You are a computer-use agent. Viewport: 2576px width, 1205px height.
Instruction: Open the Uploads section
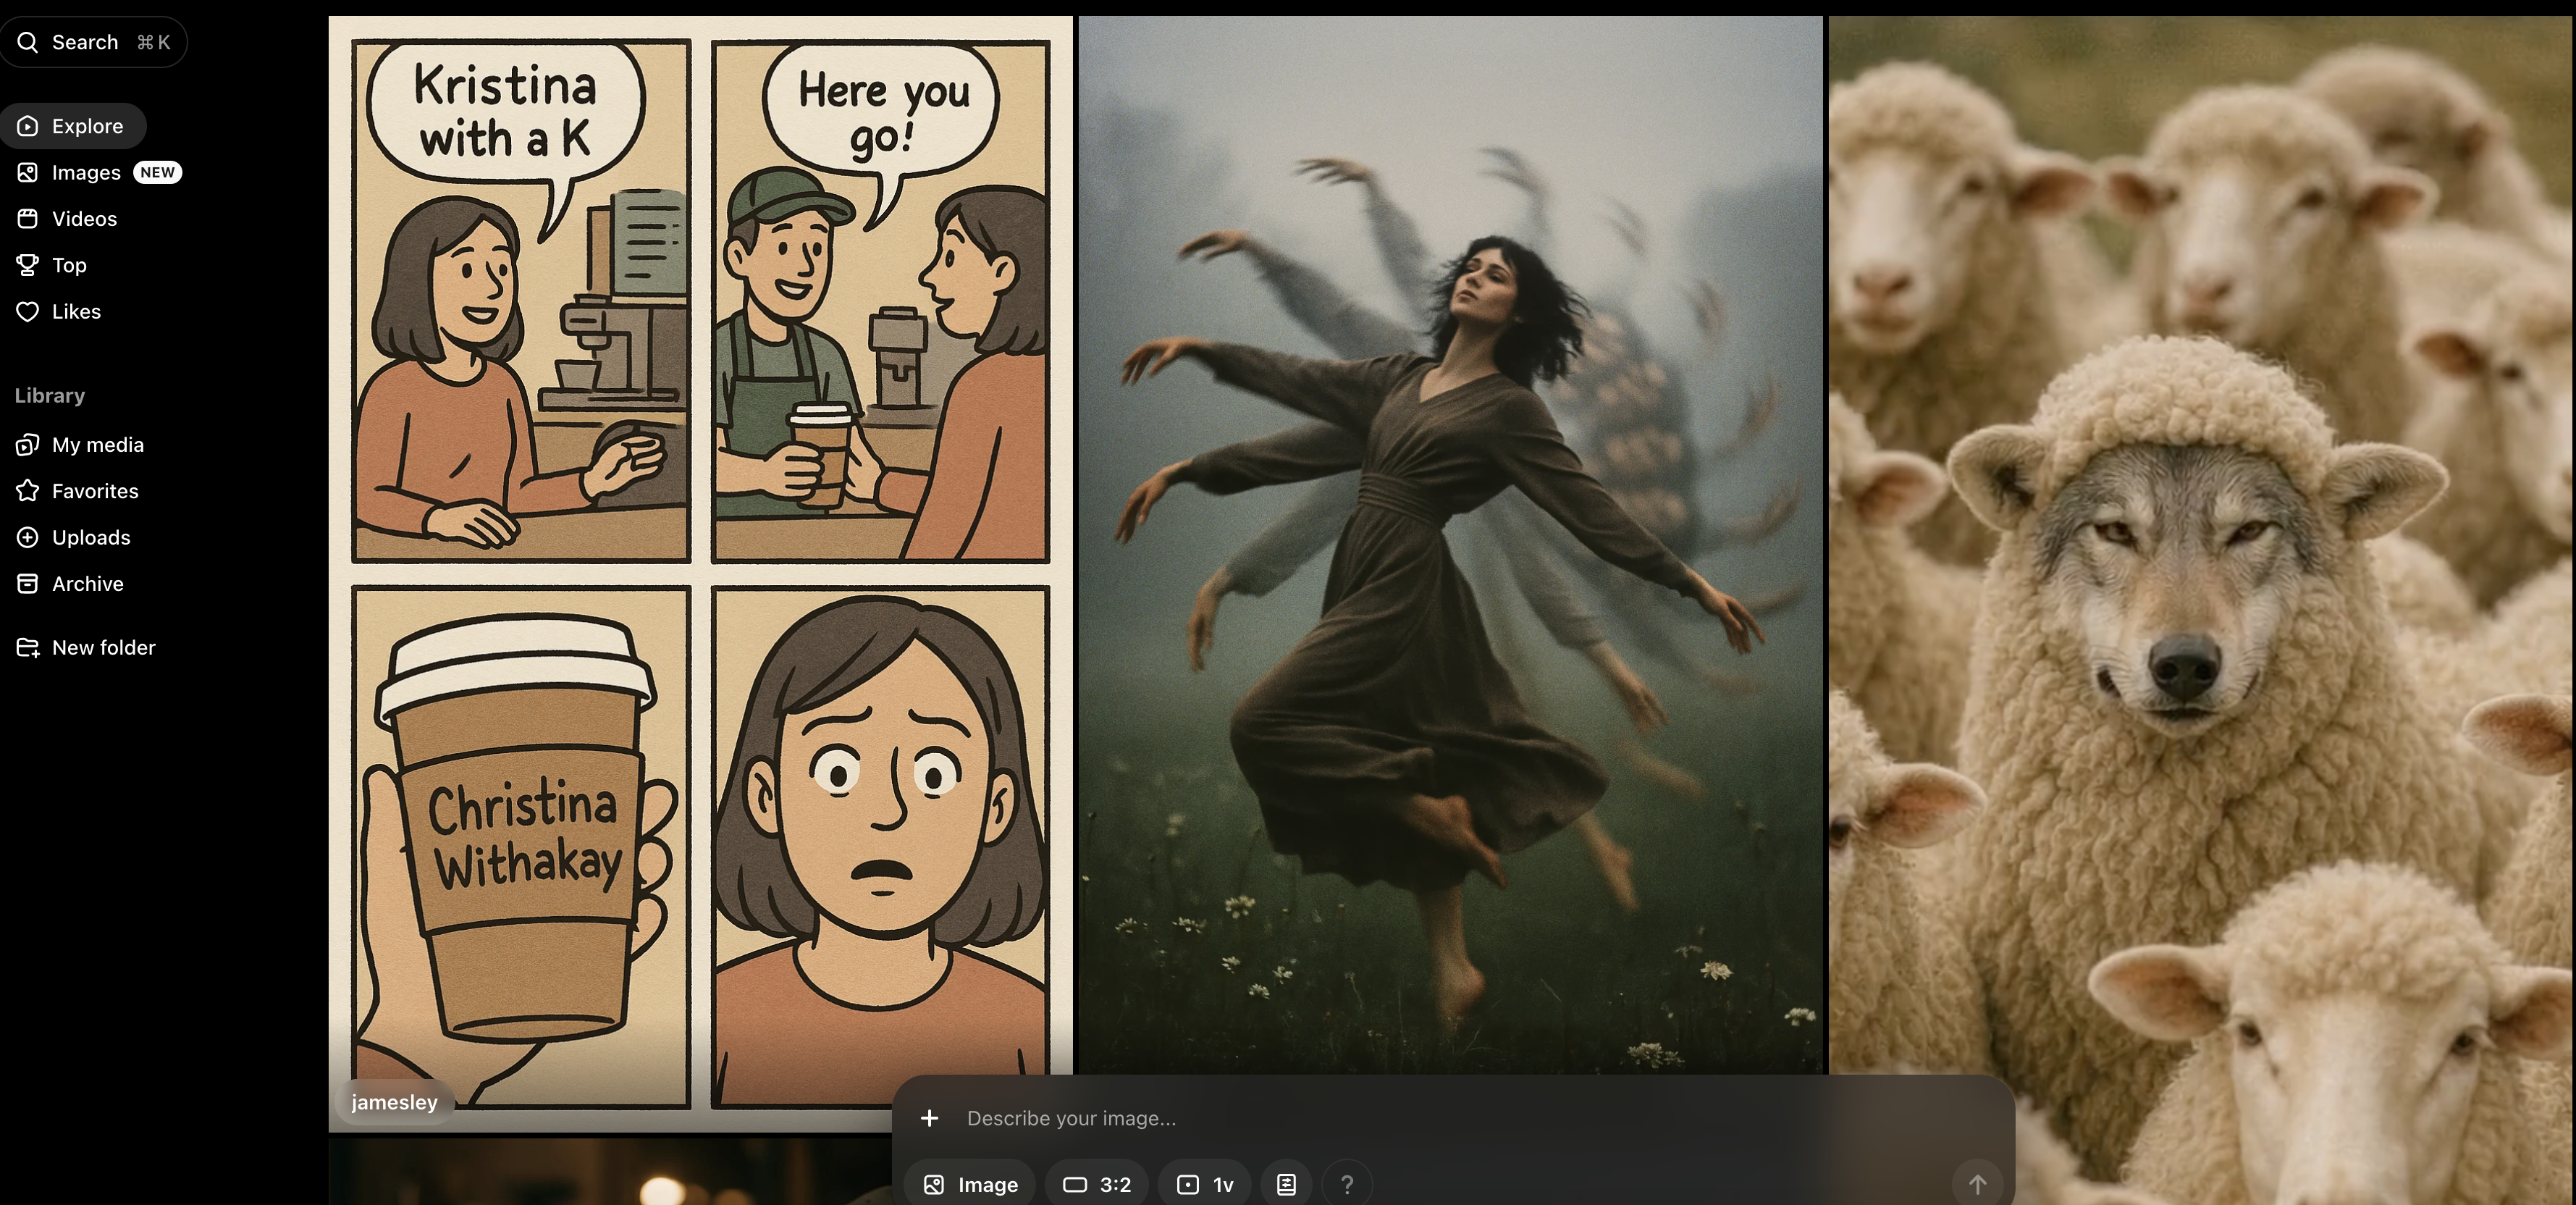tap(91, 538)
